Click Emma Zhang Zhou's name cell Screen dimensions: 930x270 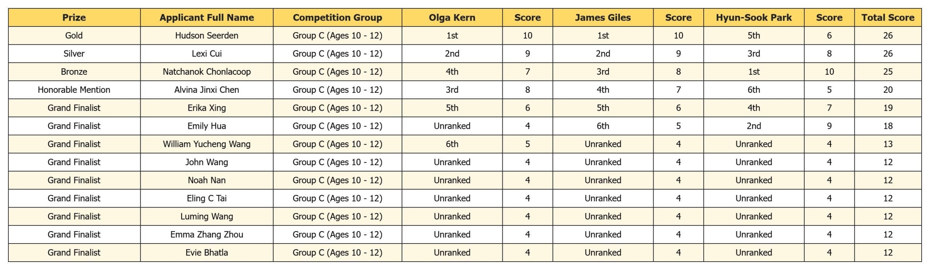(x=207, y=234)
